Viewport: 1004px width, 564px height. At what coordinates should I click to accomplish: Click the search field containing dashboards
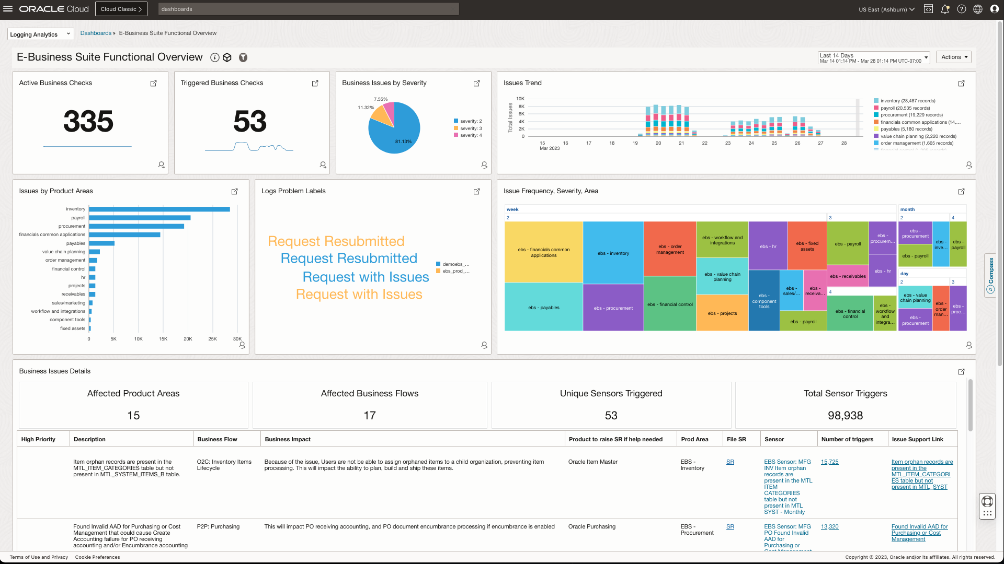[309, 9]
